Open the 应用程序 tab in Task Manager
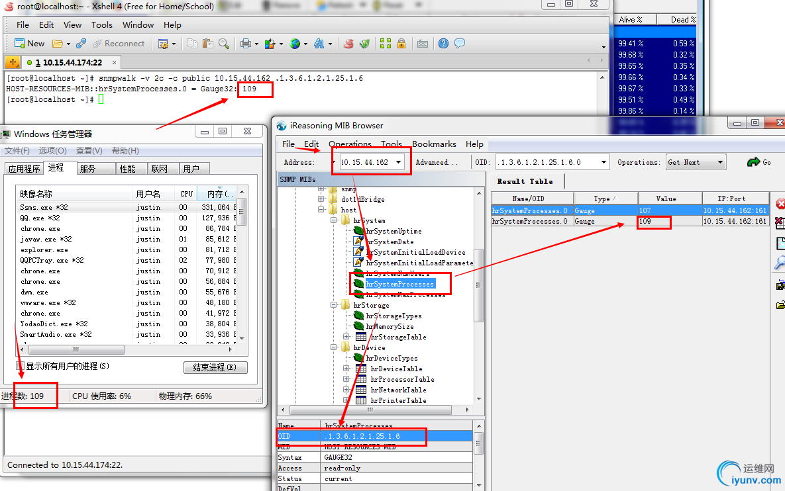Image resolution: width=785 pixels, height=491 pixels. click(24, 169)
